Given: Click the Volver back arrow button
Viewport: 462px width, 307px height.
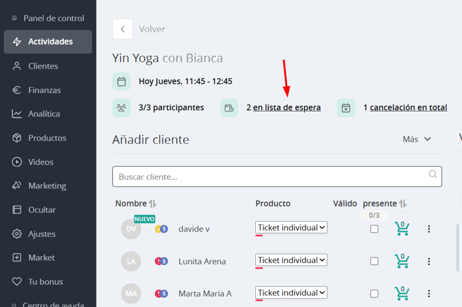Looking at the screenshot, I should pos(123,29).
